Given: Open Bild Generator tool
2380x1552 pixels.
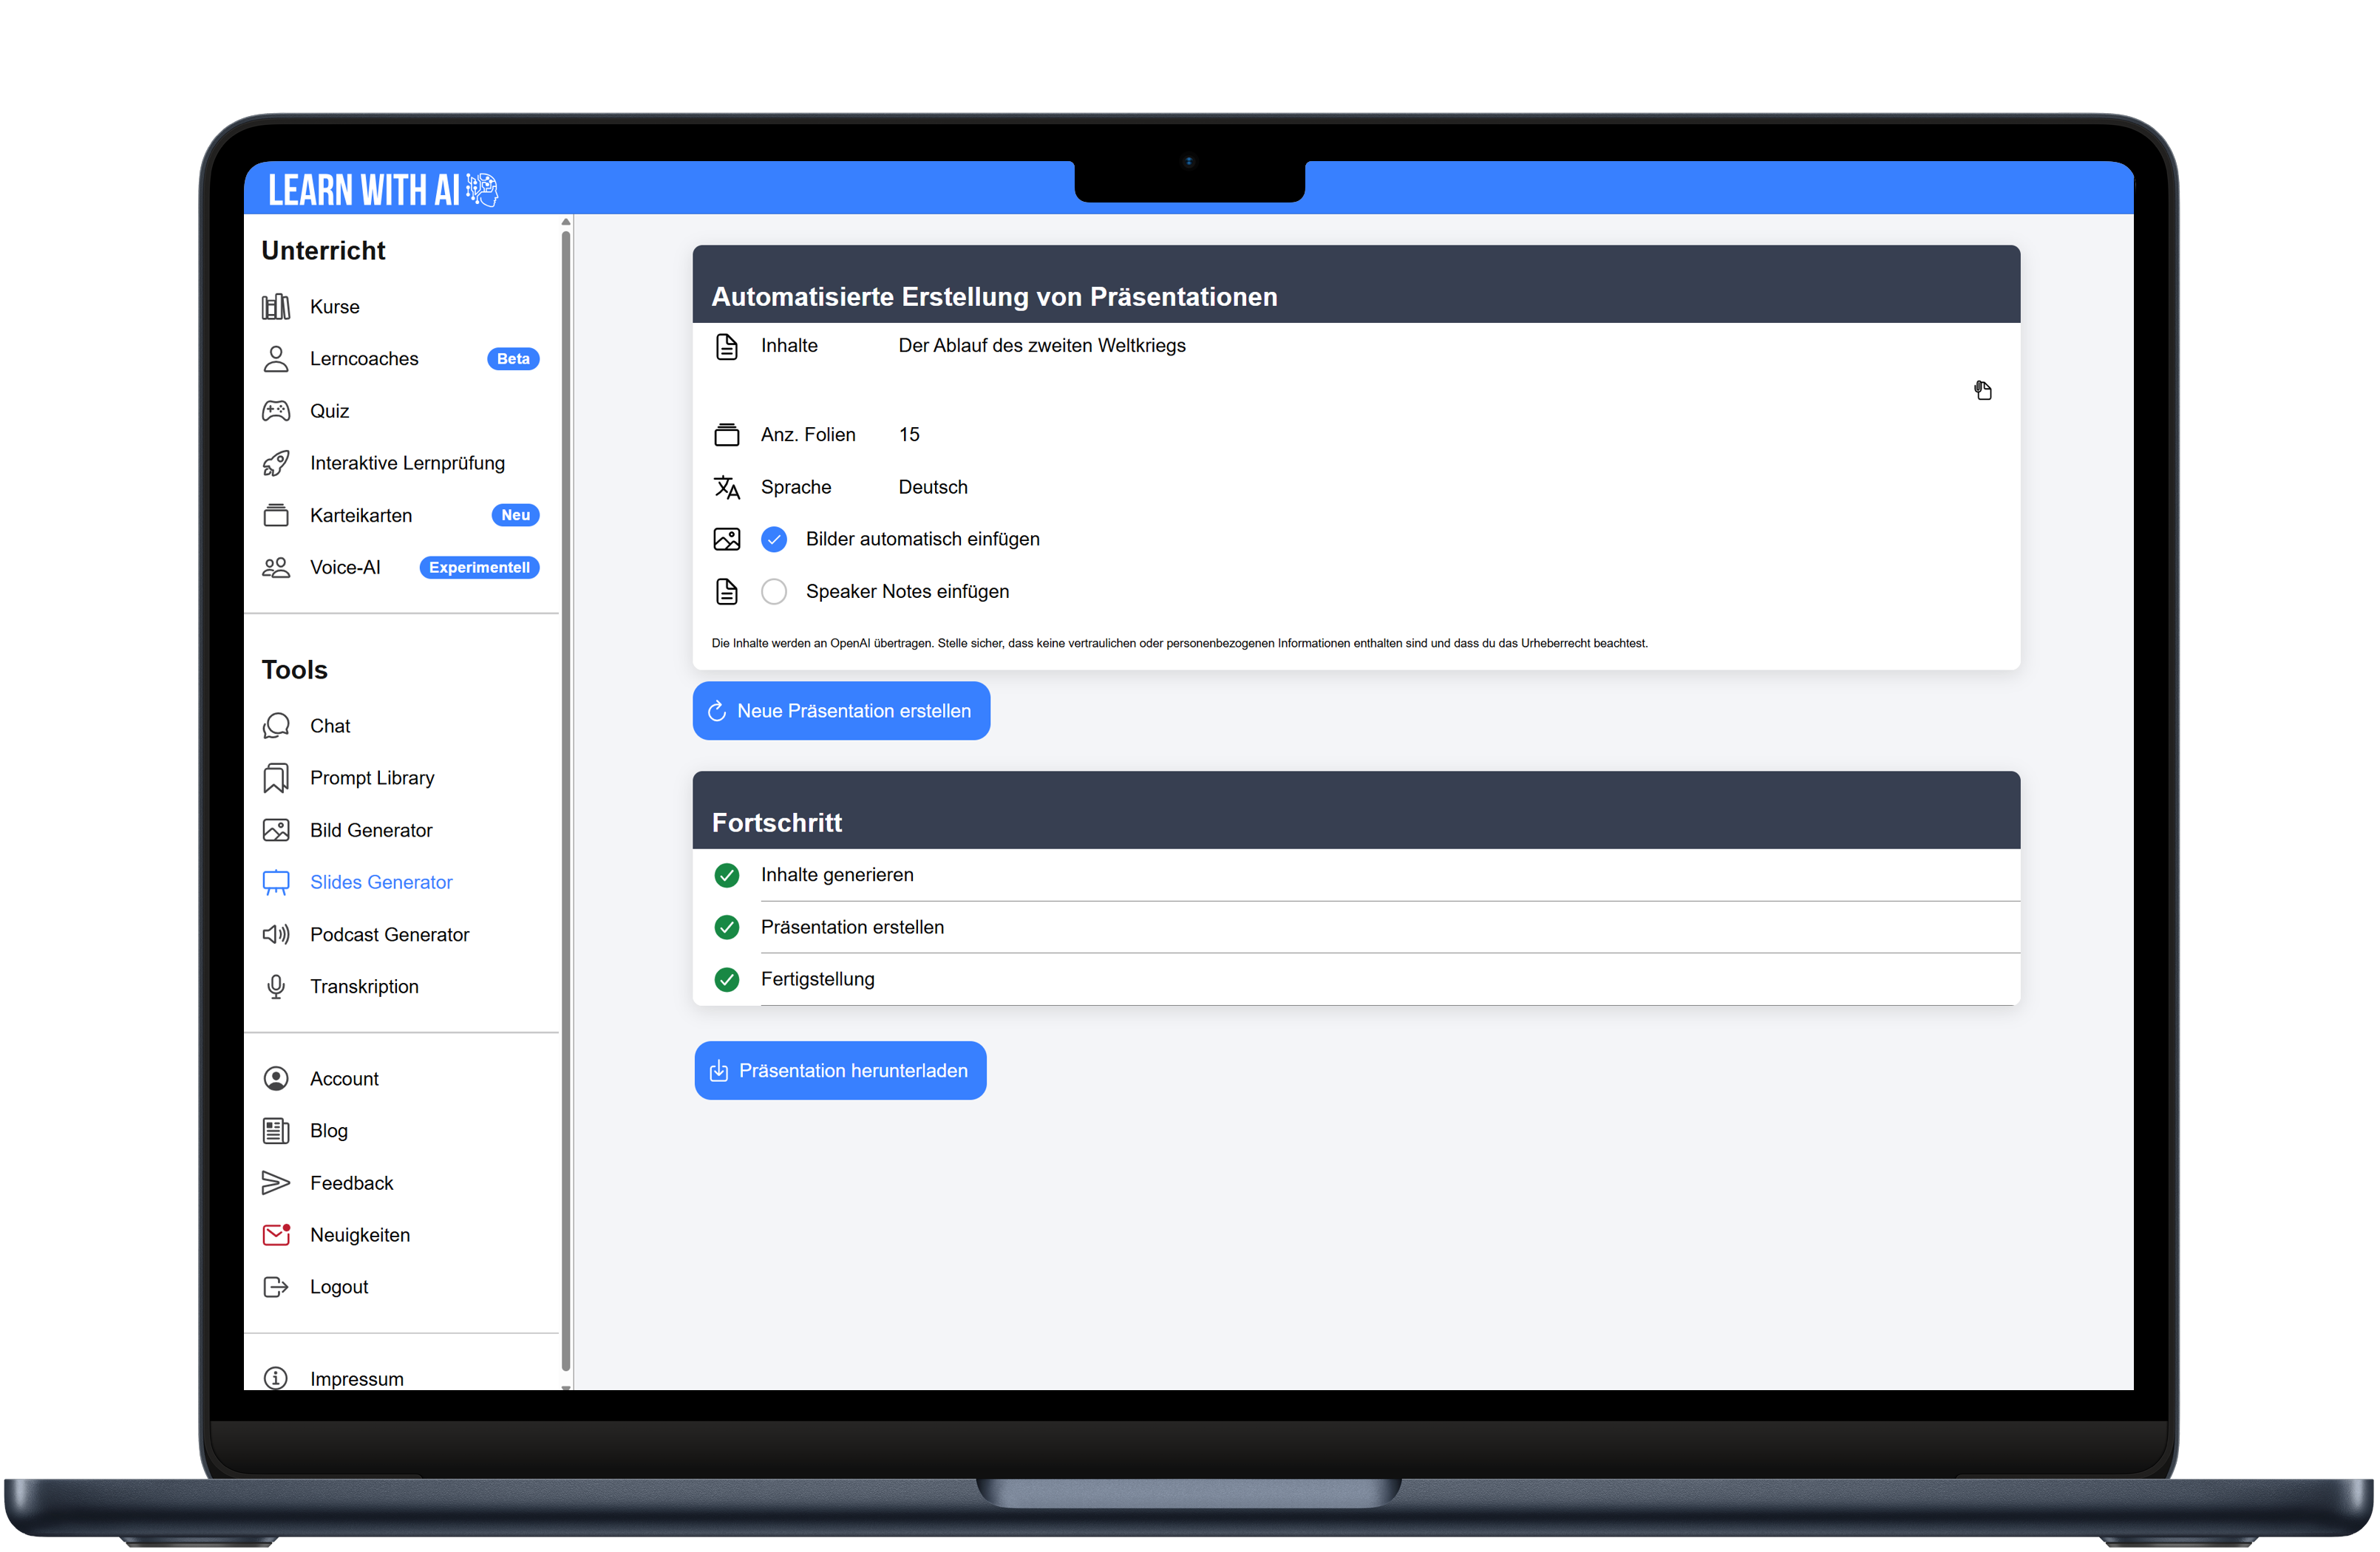Looking at the screenshot, I should pos(370,830).
